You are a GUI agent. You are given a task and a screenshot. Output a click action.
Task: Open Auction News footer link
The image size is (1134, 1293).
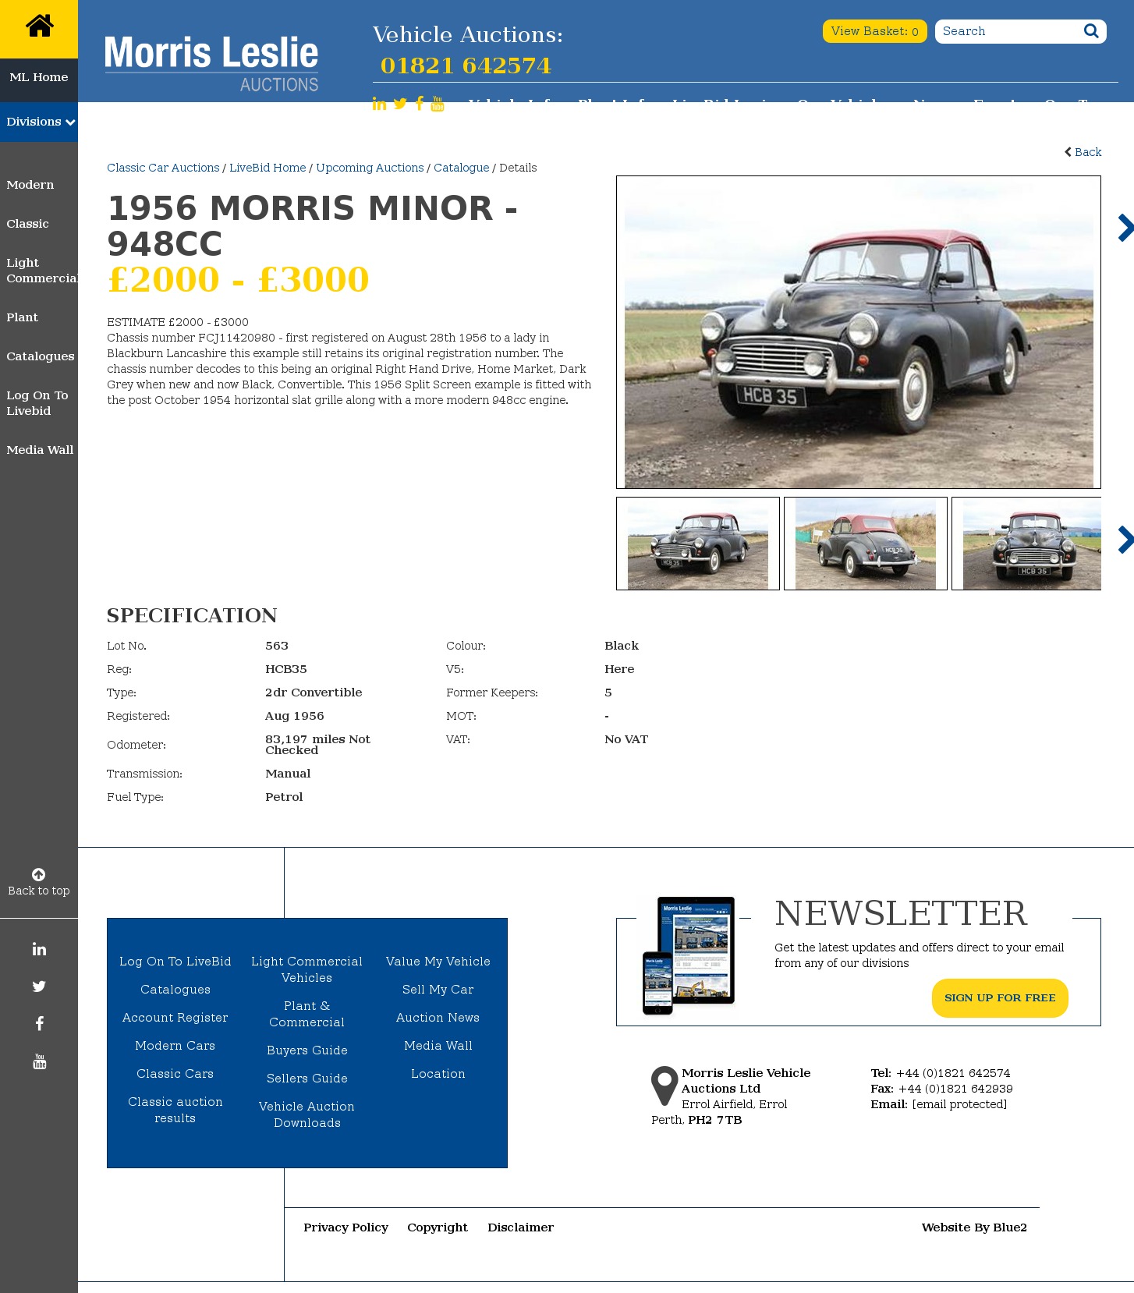coord(438,1018)
